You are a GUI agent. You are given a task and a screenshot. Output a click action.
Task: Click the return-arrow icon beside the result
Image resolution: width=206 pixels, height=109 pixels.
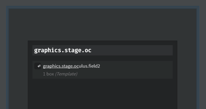pos(38,66)
